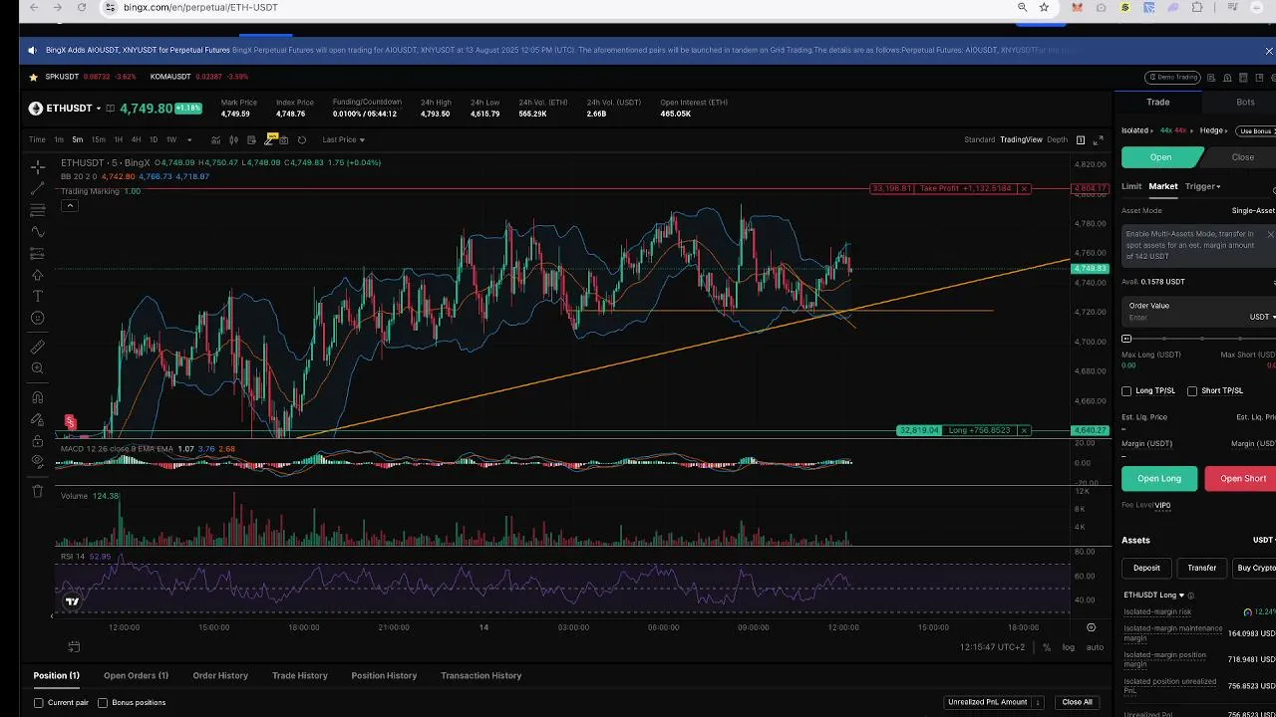
Task: Select the trend line drawing tool
Action: (37, 188)
